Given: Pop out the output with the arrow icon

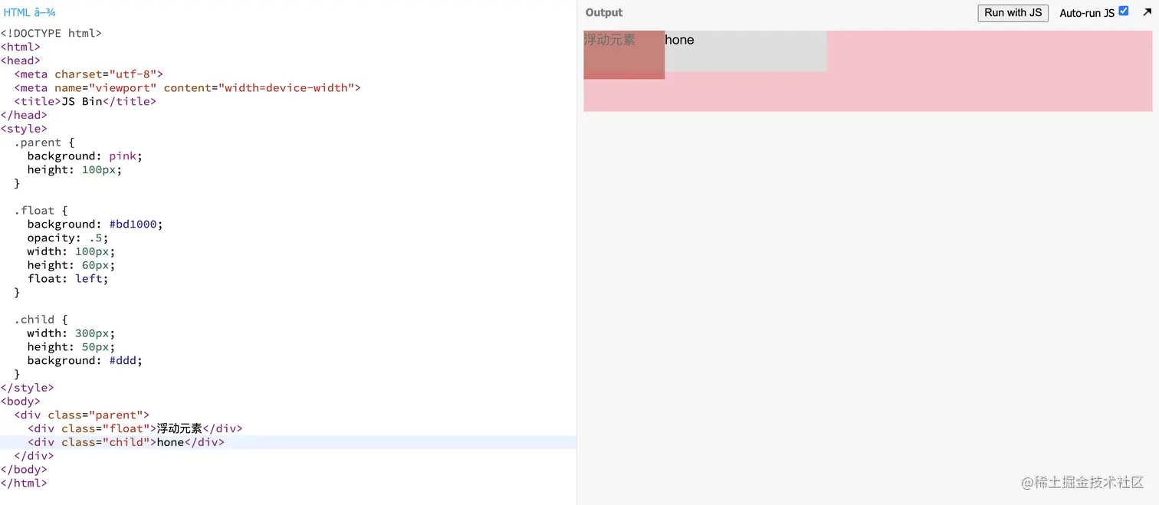Looking at the screenshot, I should (x=1147, y=12).
